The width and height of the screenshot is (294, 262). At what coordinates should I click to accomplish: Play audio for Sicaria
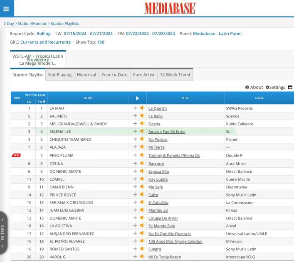point(142,124)
